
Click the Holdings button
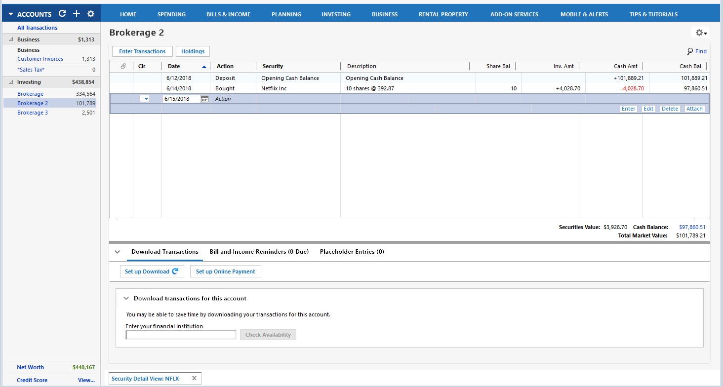tap(193, 51)
